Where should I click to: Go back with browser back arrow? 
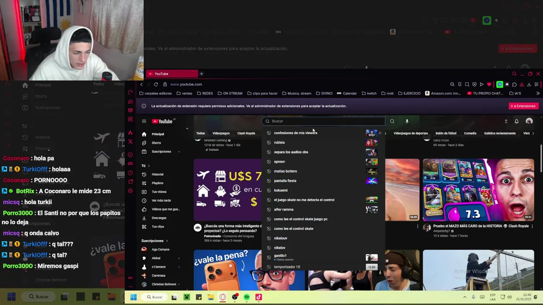(x=142, y=84)
